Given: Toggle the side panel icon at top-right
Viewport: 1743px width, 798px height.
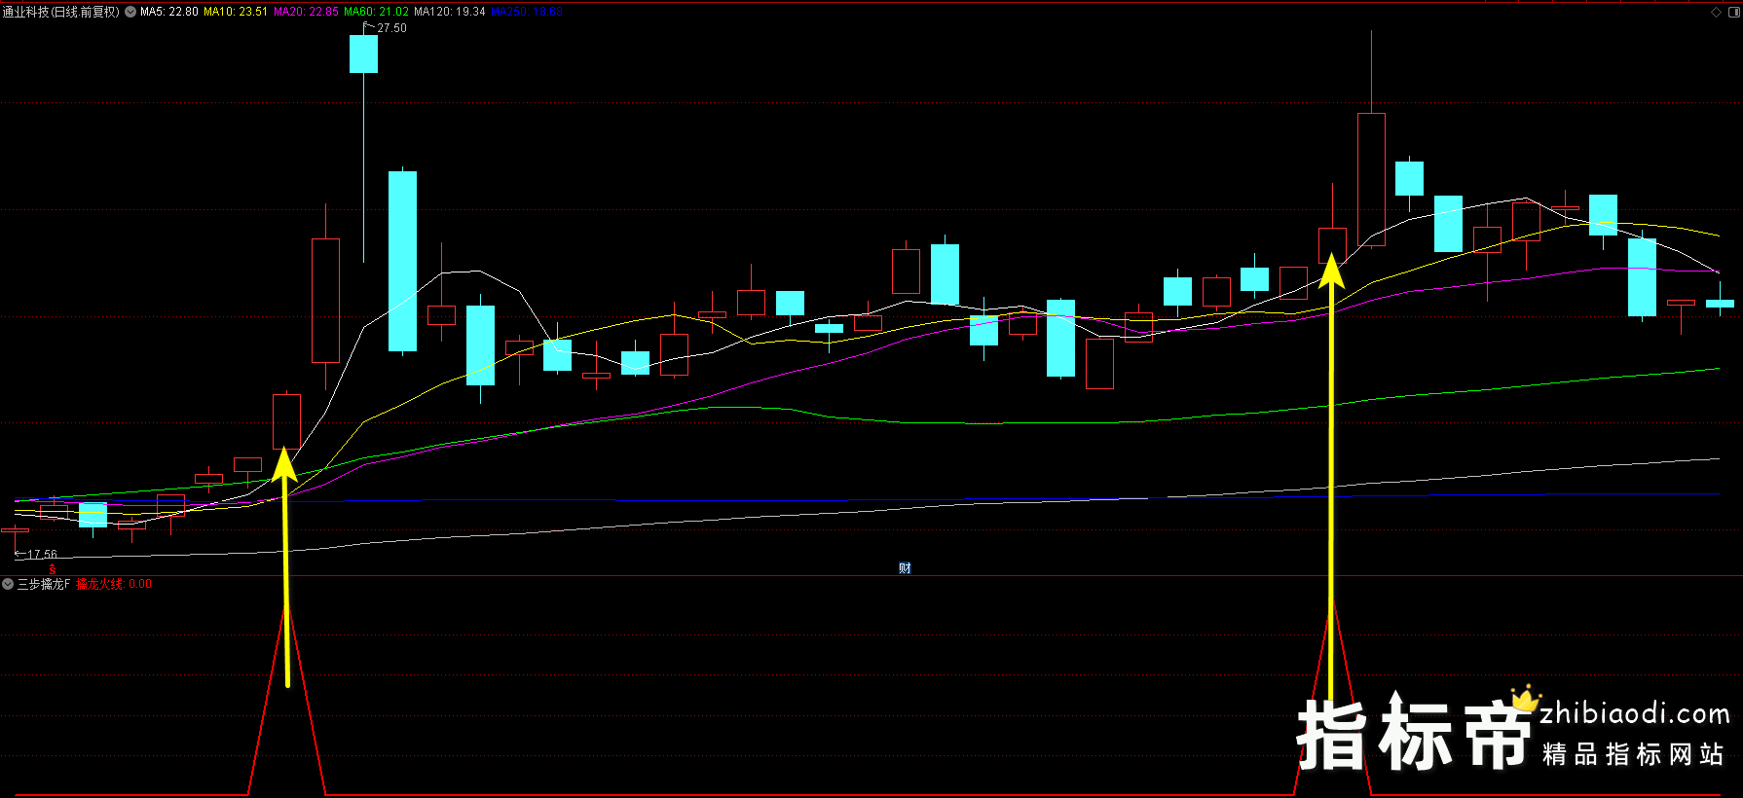Looking at the screenshot, I should click(x=1732, y=12).
